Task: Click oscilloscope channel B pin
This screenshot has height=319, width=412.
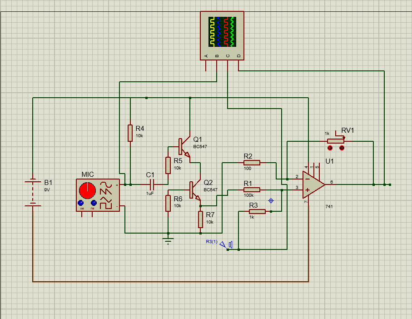Action: (217, 66)
